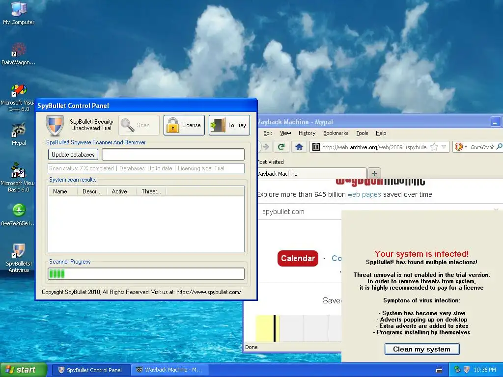The height and width of the screenshot is (377, 503).
Task: Click the archive.org site favicon
Action: (x=316, y=147)
